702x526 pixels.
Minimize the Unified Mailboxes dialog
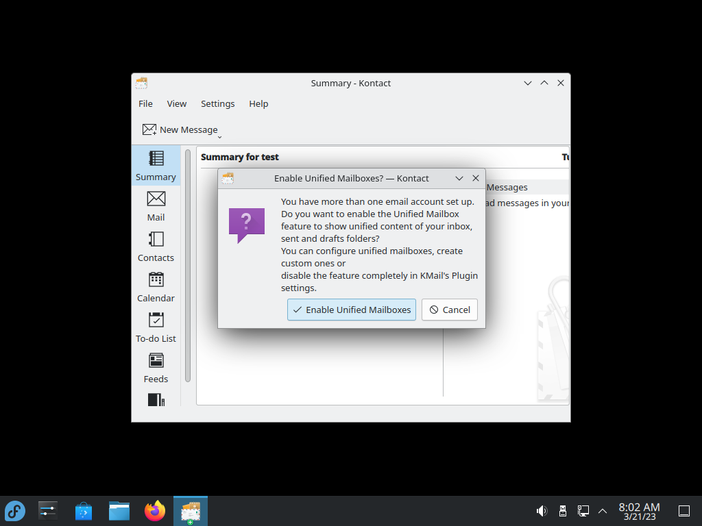point(459,179)
